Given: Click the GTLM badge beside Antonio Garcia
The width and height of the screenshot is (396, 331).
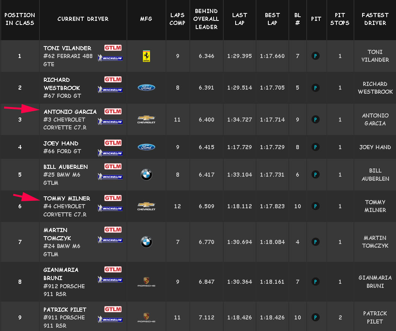Looking at the screenshot, I should pyautogui.click(x=113, y=111).
